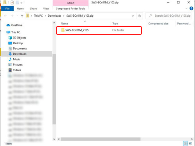Screen dimensions: 195x146
Task: Sort by the Password column header
Action: (x=184, y=24)
